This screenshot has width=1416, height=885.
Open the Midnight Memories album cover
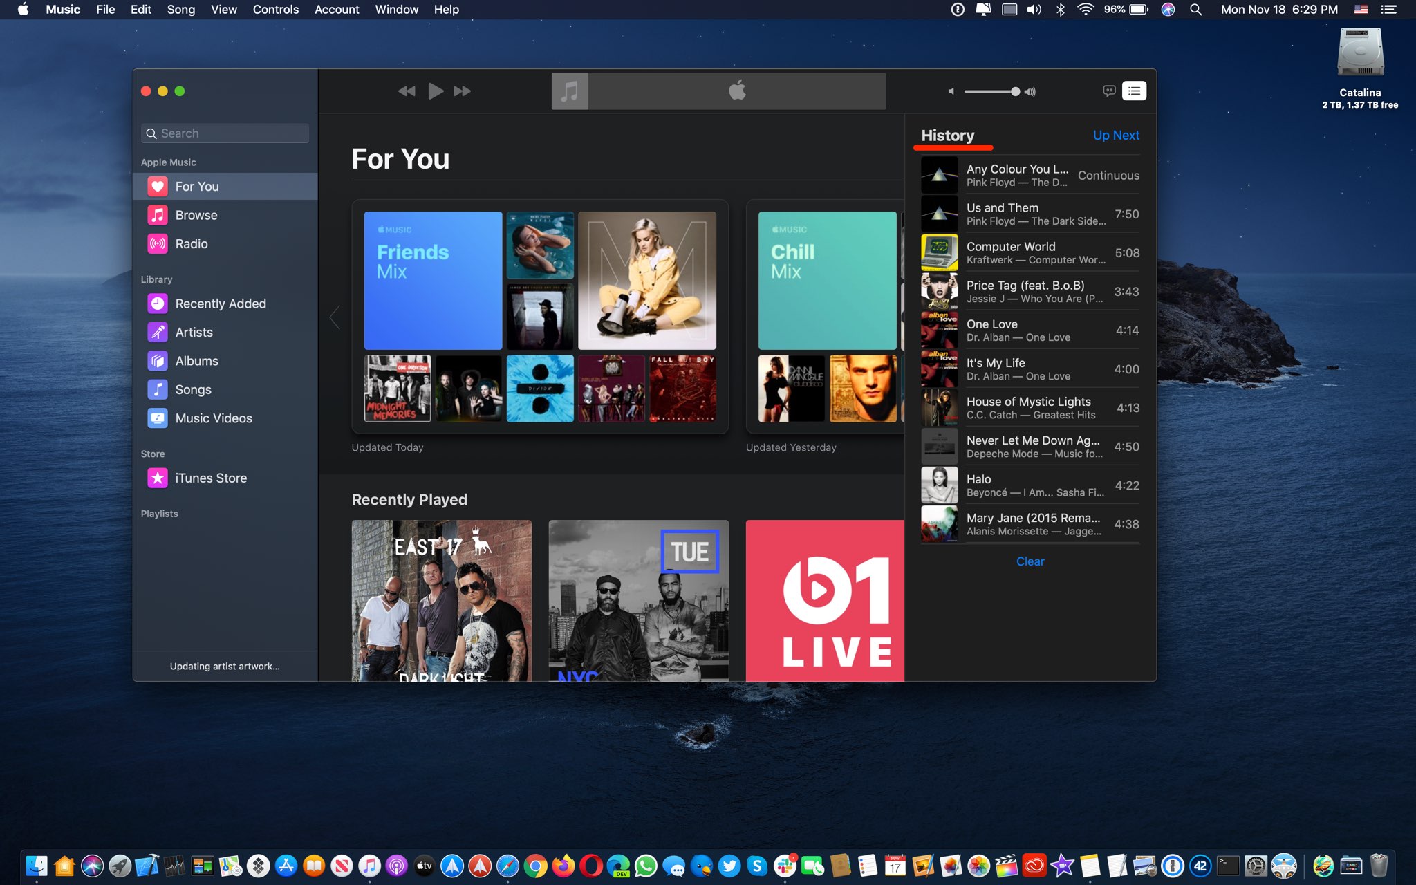398,389
